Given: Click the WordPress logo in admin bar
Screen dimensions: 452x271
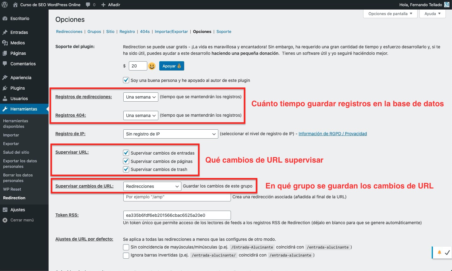Looking at the screenshot, I should tap(5, 5).
